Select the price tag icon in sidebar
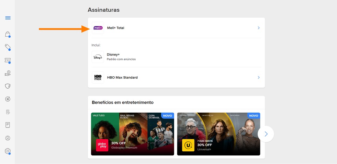The height and width of the screenshot is (164, 337). click(x=8, y=47)
